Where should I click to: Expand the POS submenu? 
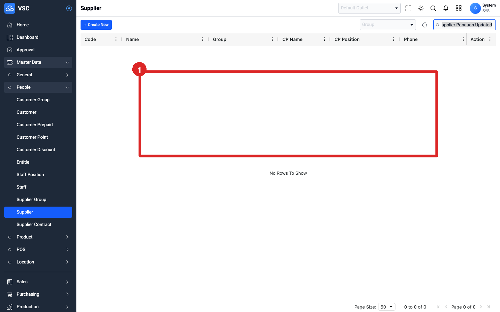[x=38, y=250]
